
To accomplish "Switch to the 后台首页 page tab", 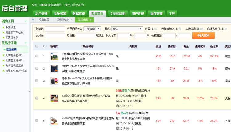I will pyautogui.click(x=44, y=19).
